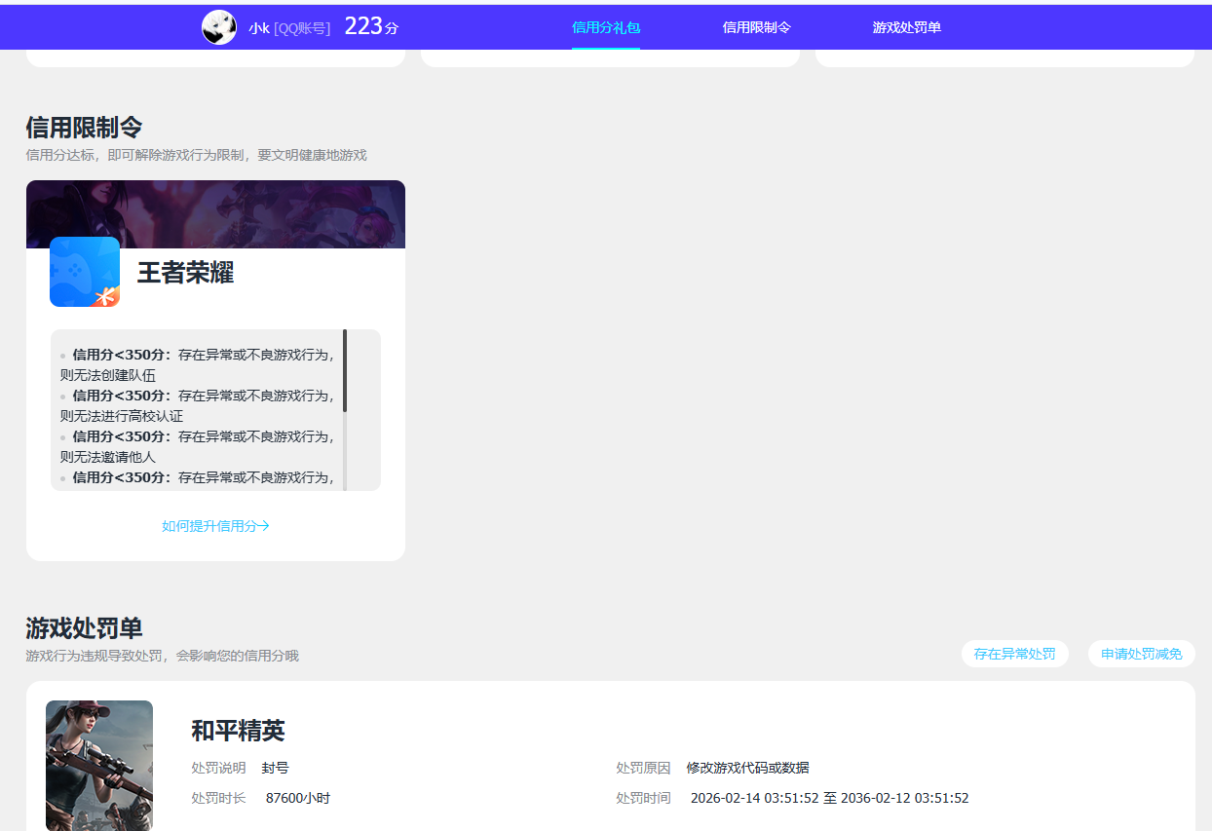Click the 游戏处罚单 section heading
This screenshot has width=1212, height=831.
84,628
